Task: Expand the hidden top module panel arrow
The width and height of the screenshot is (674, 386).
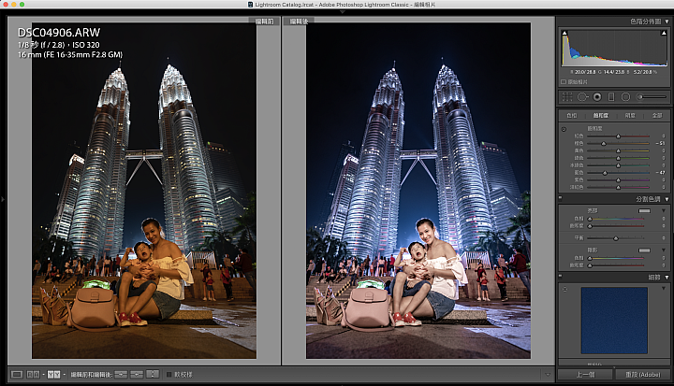Action: click(x=343, y=12)
